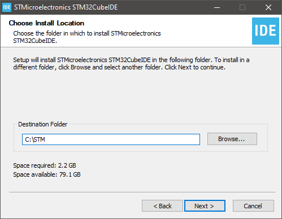Click the empty gray area above Destination Folder

tap(141, 96)
